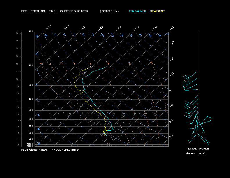The image size is (230, 178).
Task: Click the 500 pressure level label
Action: click(31, 110)
